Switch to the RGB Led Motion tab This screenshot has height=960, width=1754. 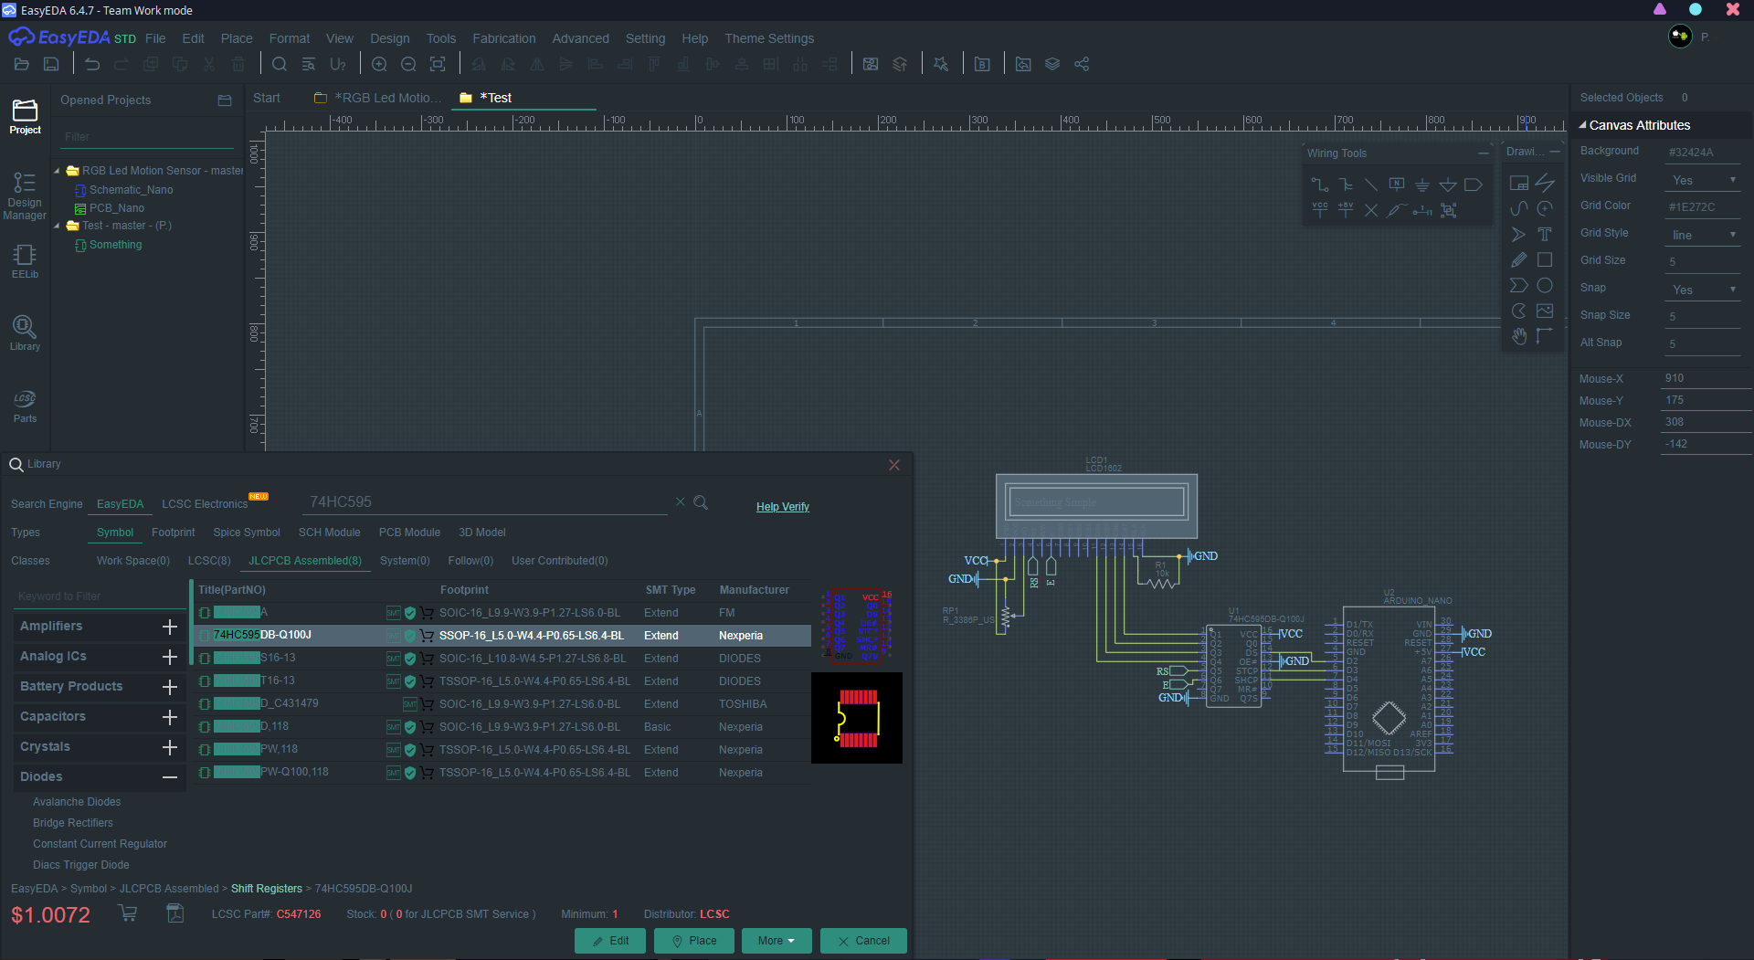pos(378,98)
